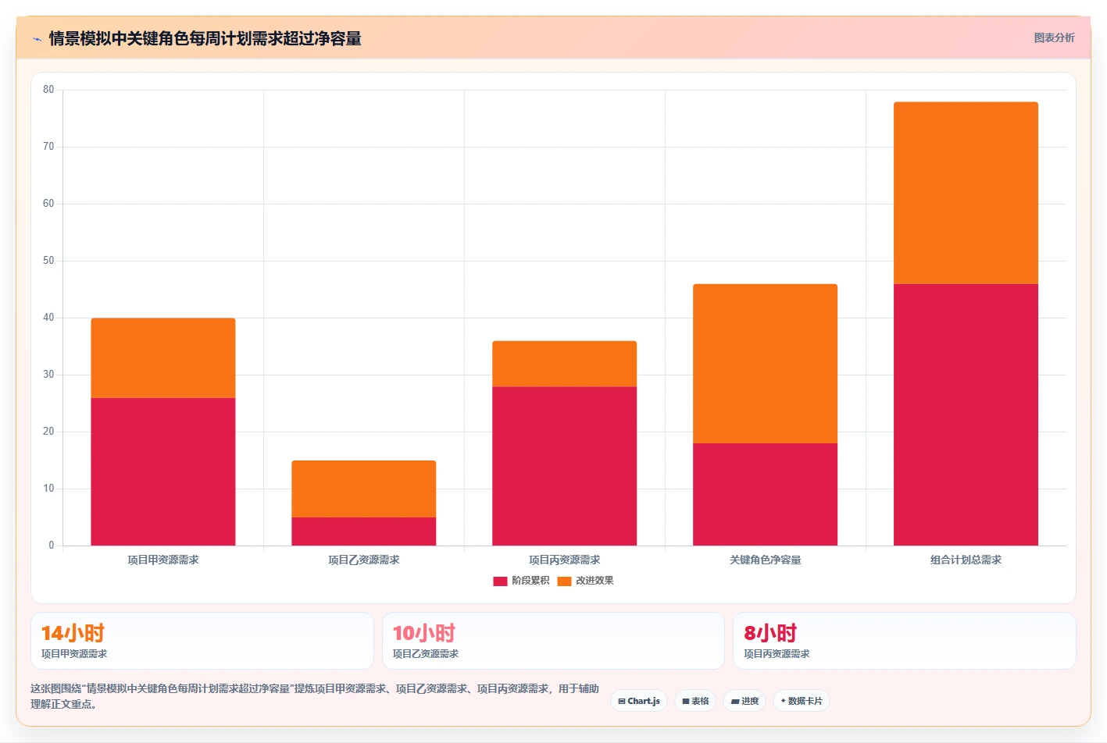Click the y-axis tick label 20
Viewport: 1107px width, 743px height.
[x=48, y=432]
